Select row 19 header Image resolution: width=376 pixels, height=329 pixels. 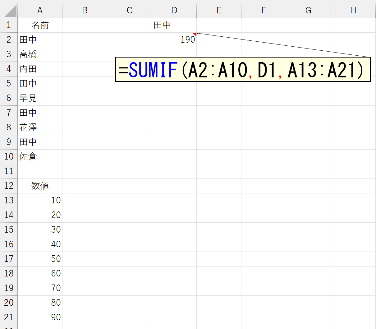coord(9,288)
